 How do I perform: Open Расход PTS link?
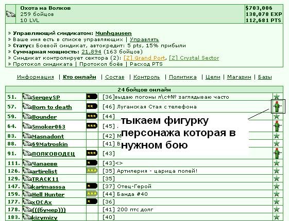146,64
